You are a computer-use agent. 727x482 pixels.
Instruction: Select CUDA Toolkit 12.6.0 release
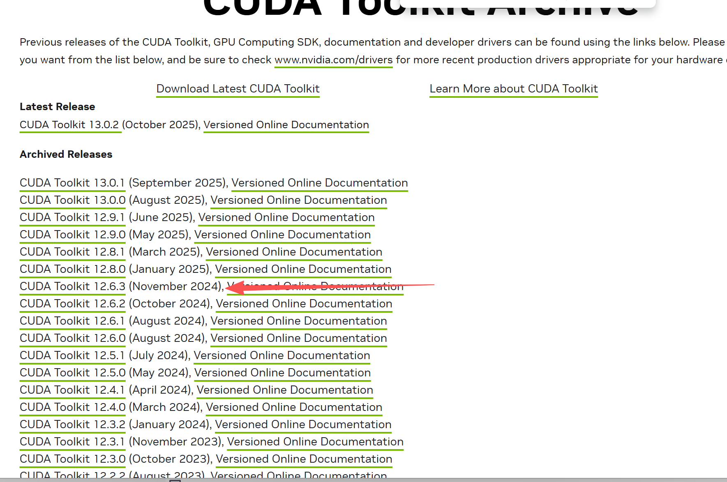[72, 338]
